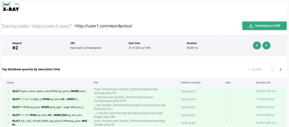Click the current breadcrumb http://user1.com/wordpress/
The width and height of the screenshot is (289, 127).
click(104, 26)
